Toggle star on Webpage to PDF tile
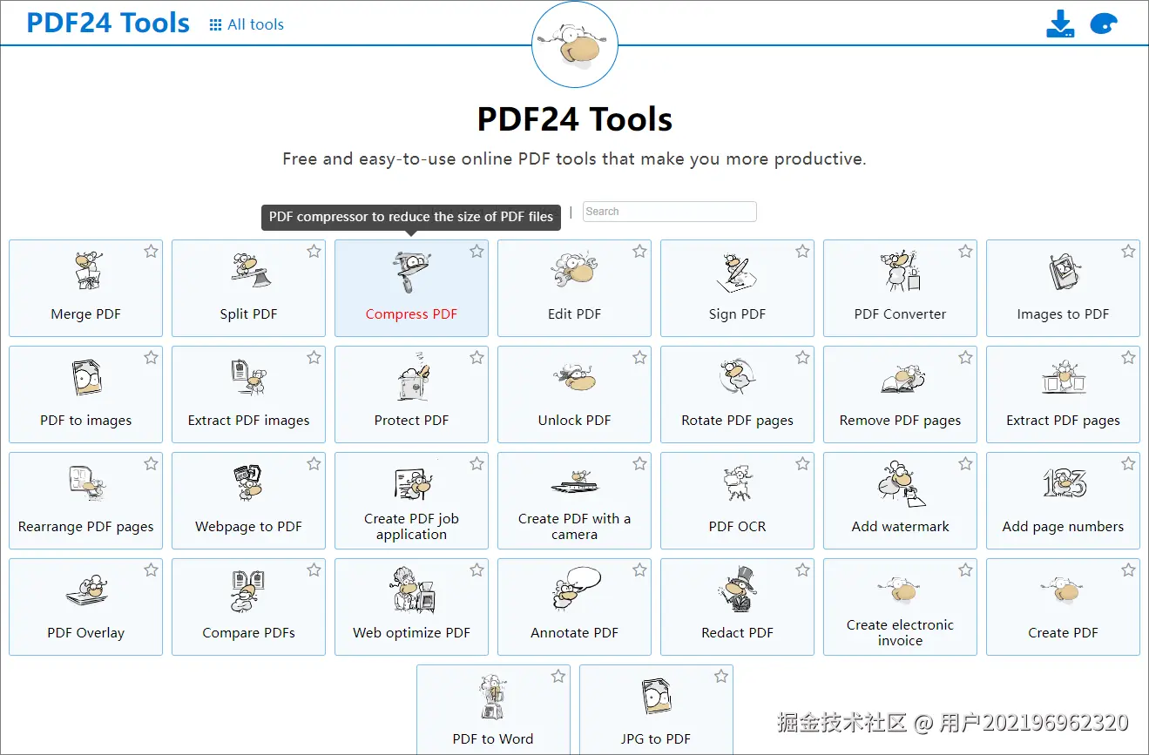 click(x=314, y=463)
